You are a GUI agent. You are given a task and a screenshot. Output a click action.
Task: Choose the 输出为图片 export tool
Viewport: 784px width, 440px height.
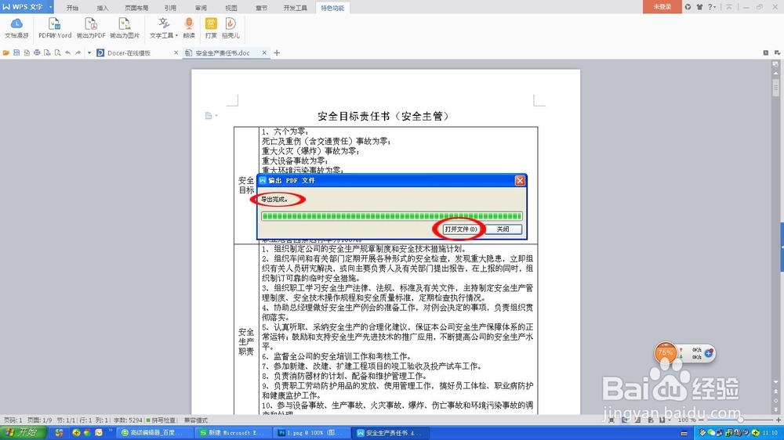coord(125,28)
